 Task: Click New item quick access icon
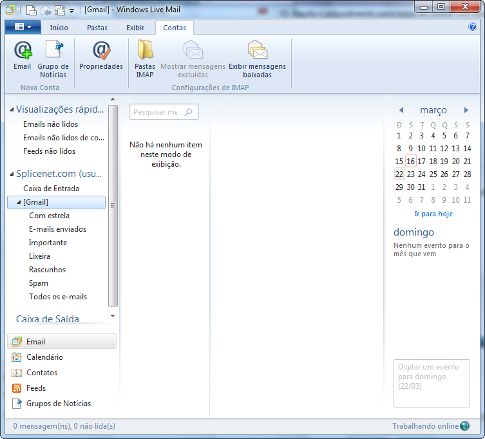[32, 10]
